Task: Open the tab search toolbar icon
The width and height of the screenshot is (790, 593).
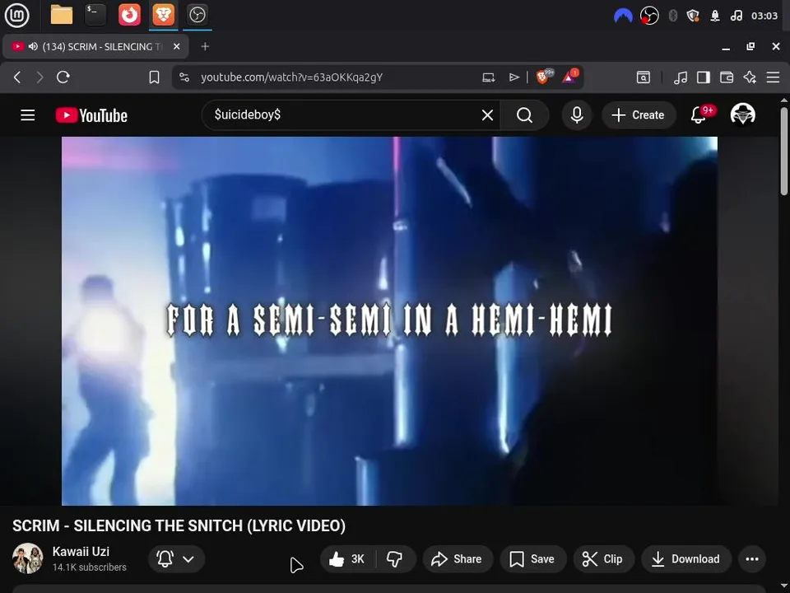Action: pyautogui.click(x=644, y=77)
